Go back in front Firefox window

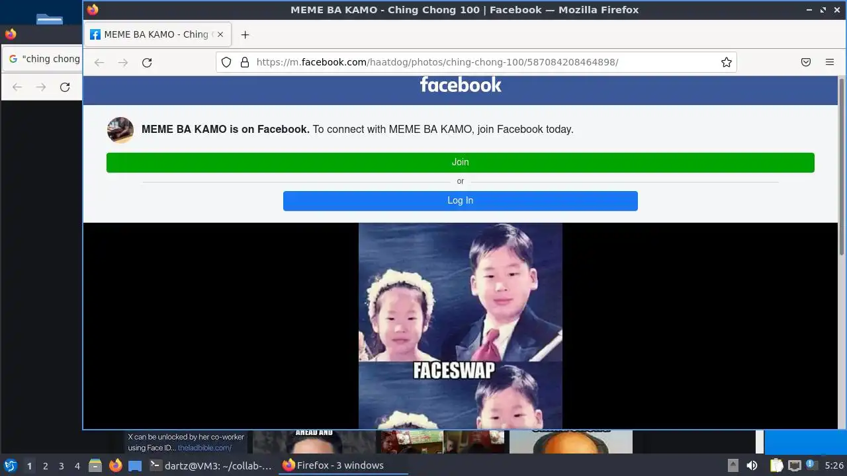99,62
